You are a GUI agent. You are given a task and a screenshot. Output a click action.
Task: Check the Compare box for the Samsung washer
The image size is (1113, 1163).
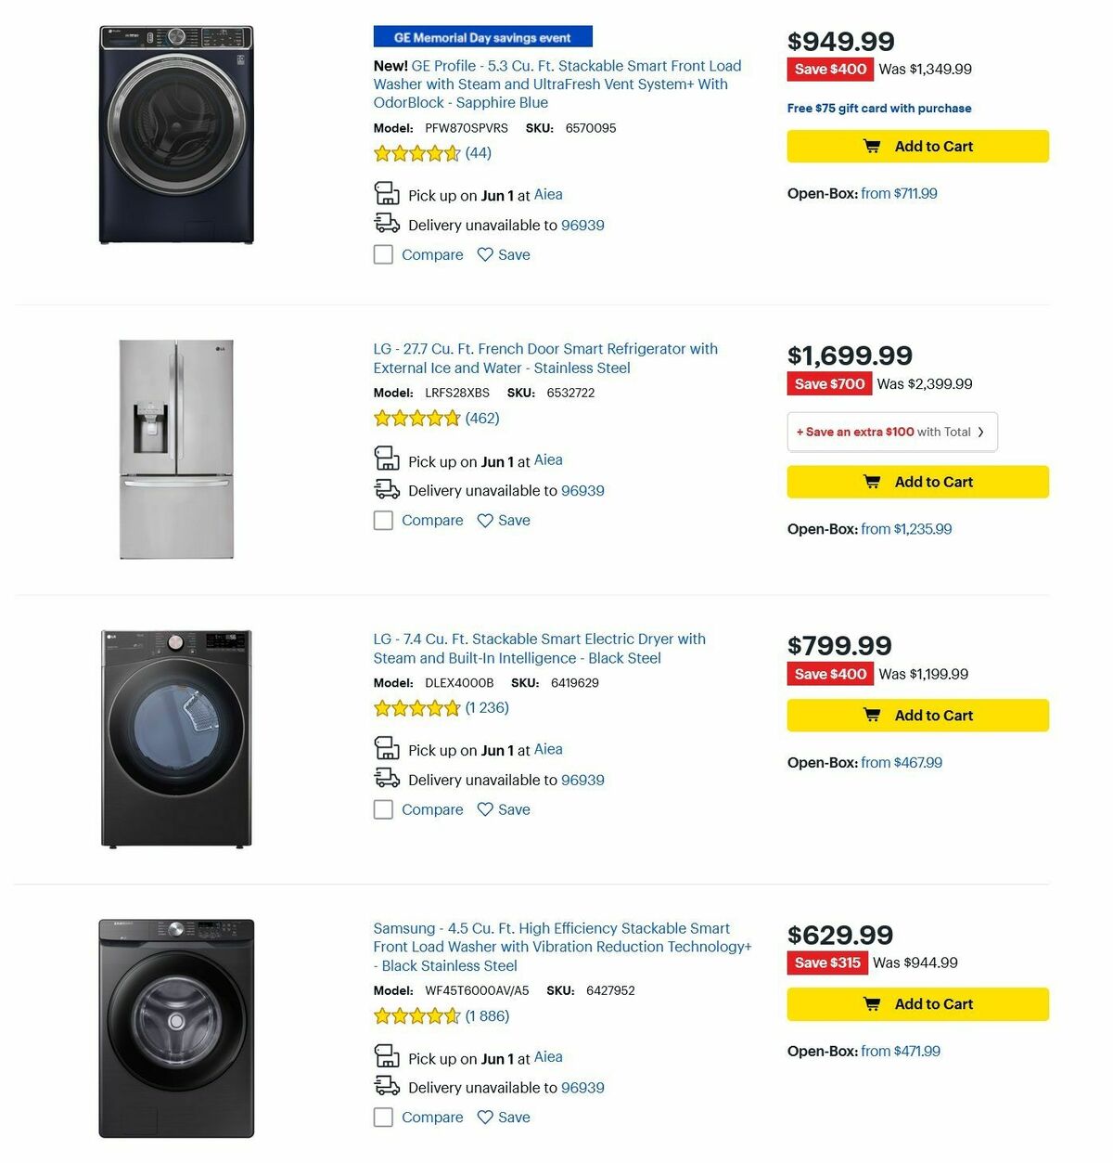point(383,1118)
